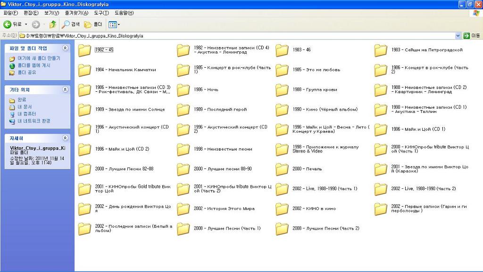The height and width of the screenshot is (272, 483).
Task: Open the Views dropdown in the toolbar
Action: tap(114, 24)
